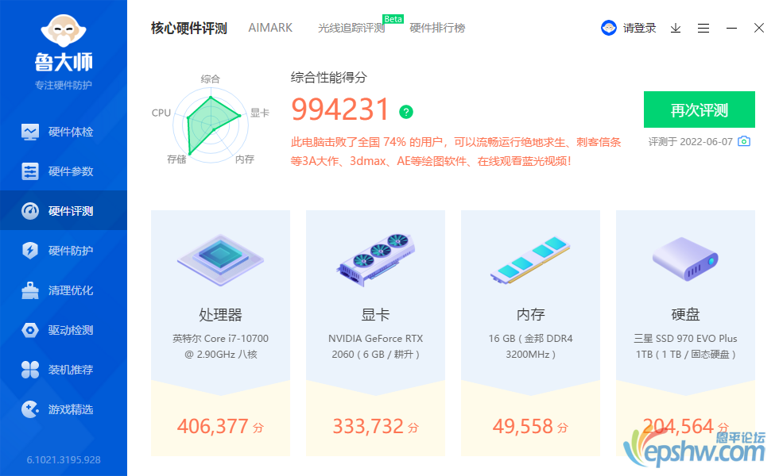Click the 硬盘 card title
Screen dimensions: 779x476
tap(685, 314)
